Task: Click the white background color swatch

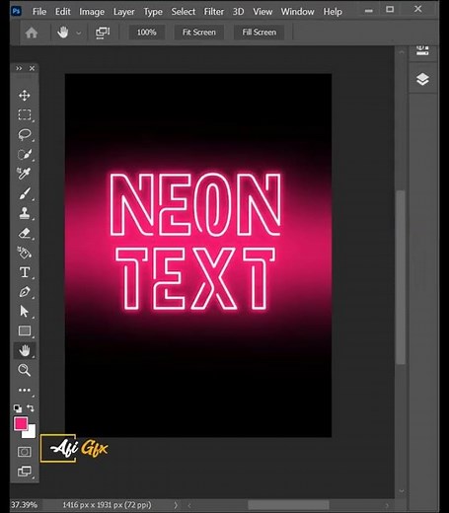Action: (31, 433)
